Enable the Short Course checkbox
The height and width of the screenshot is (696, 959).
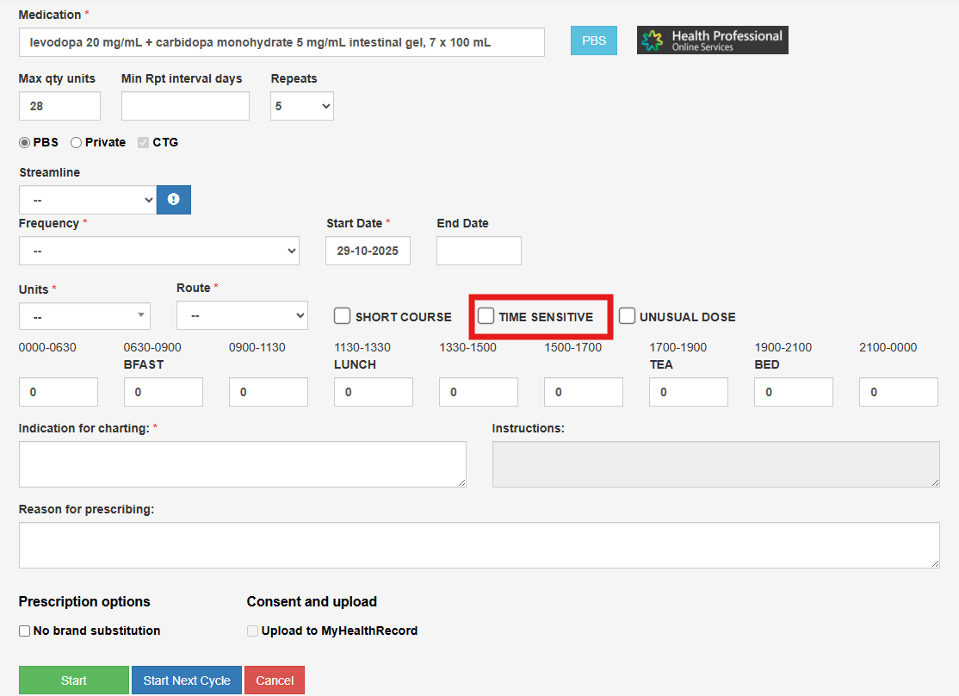pos(343,316)
